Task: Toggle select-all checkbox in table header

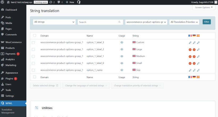Action: coord(35,36)
